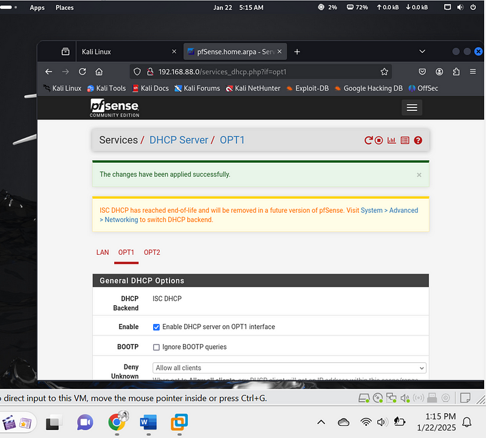Toggle Enable DHCP server on OPT1 interface

(156, 327)
